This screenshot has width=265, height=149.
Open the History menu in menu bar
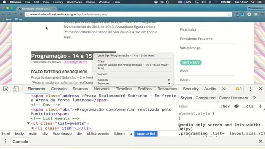(58, 2)
